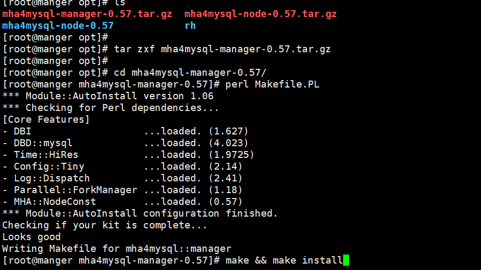Click the DBD::mysql loaded (4.023) row

tap(125, 143)
